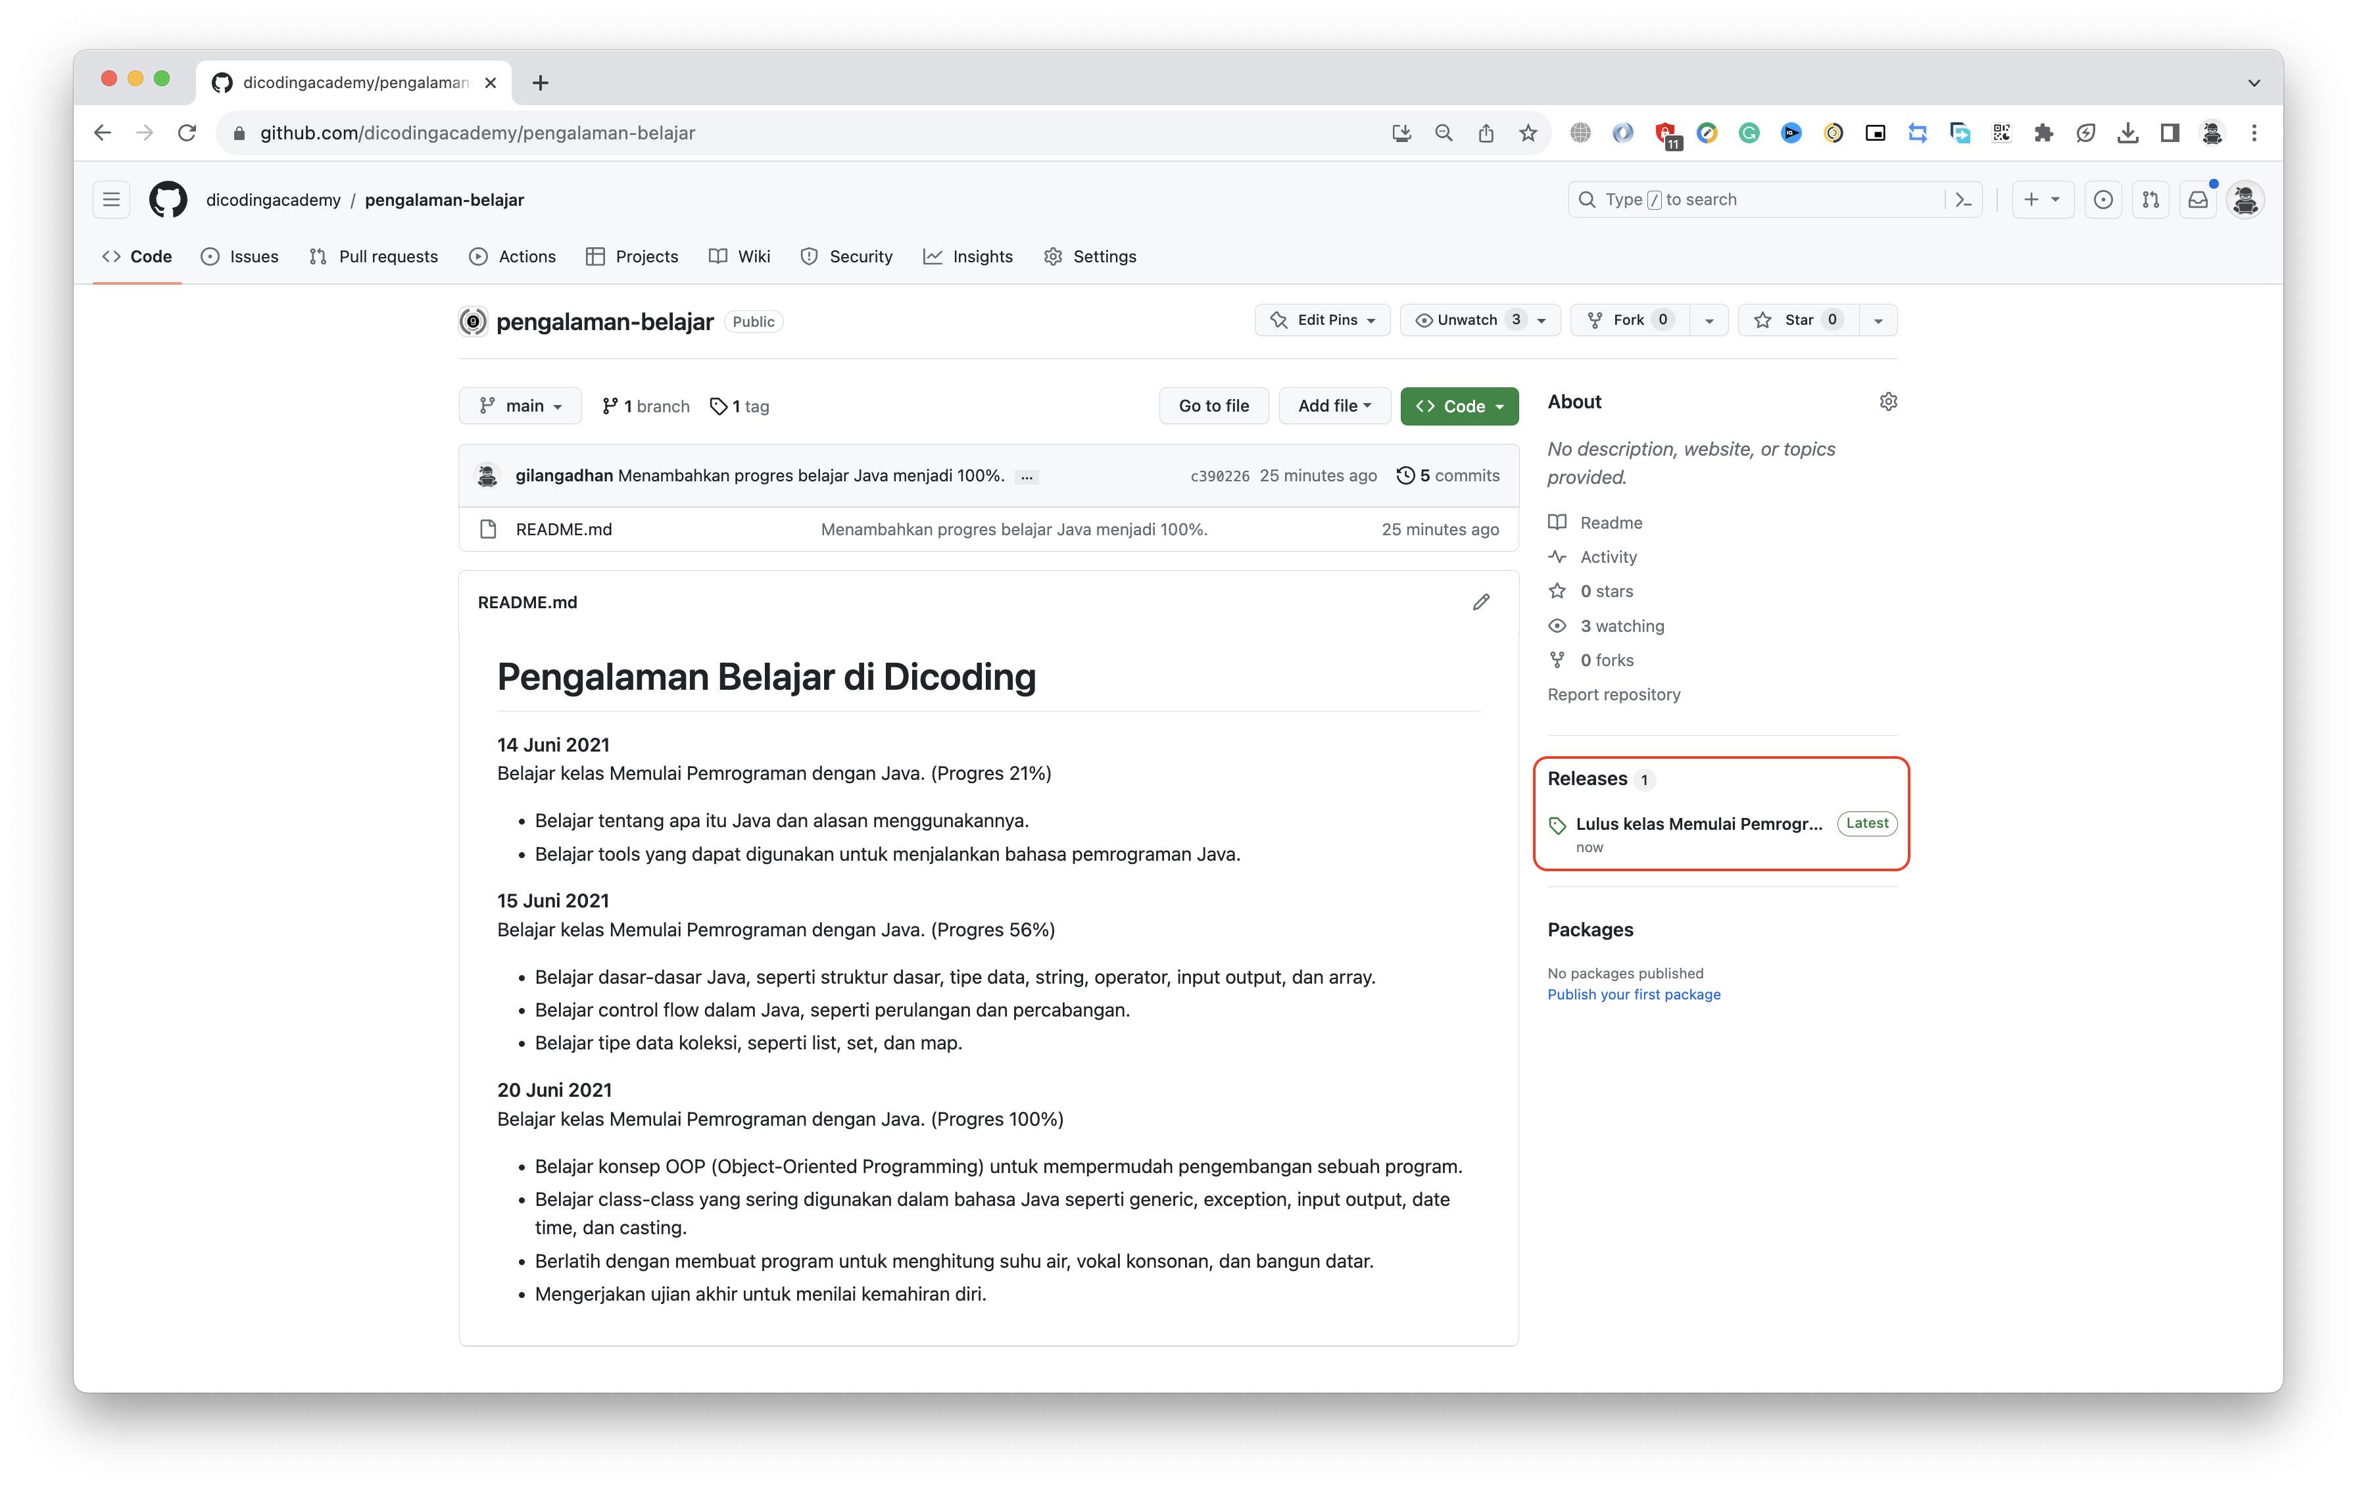Click the share page icon in address bar
The image size is (2357, 1490).
[1486, 133]
